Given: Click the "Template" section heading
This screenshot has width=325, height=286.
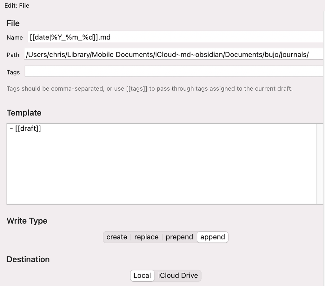Looking at the screenshot, I should click(x=24, y=113).
